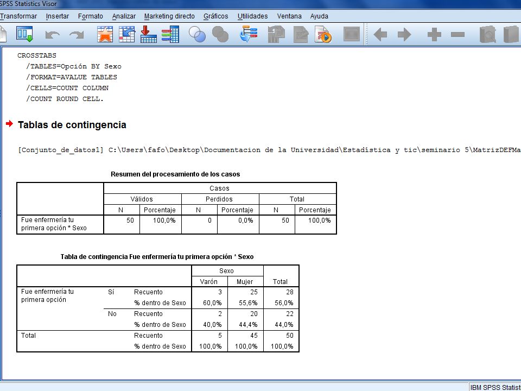Click the /CELLS=COUNT COLUMN line

[67, 88]
